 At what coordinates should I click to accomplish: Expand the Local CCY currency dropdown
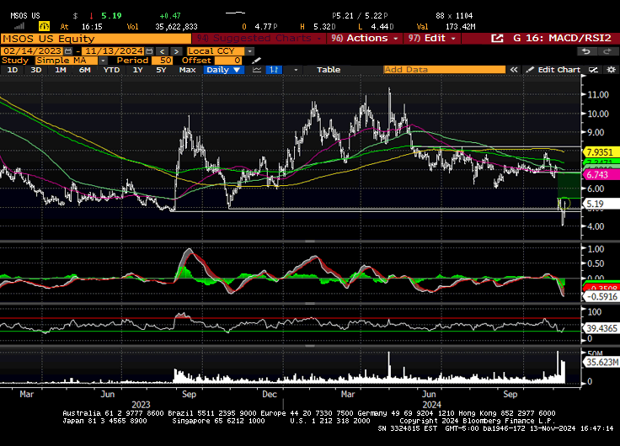tap(249, 51)
